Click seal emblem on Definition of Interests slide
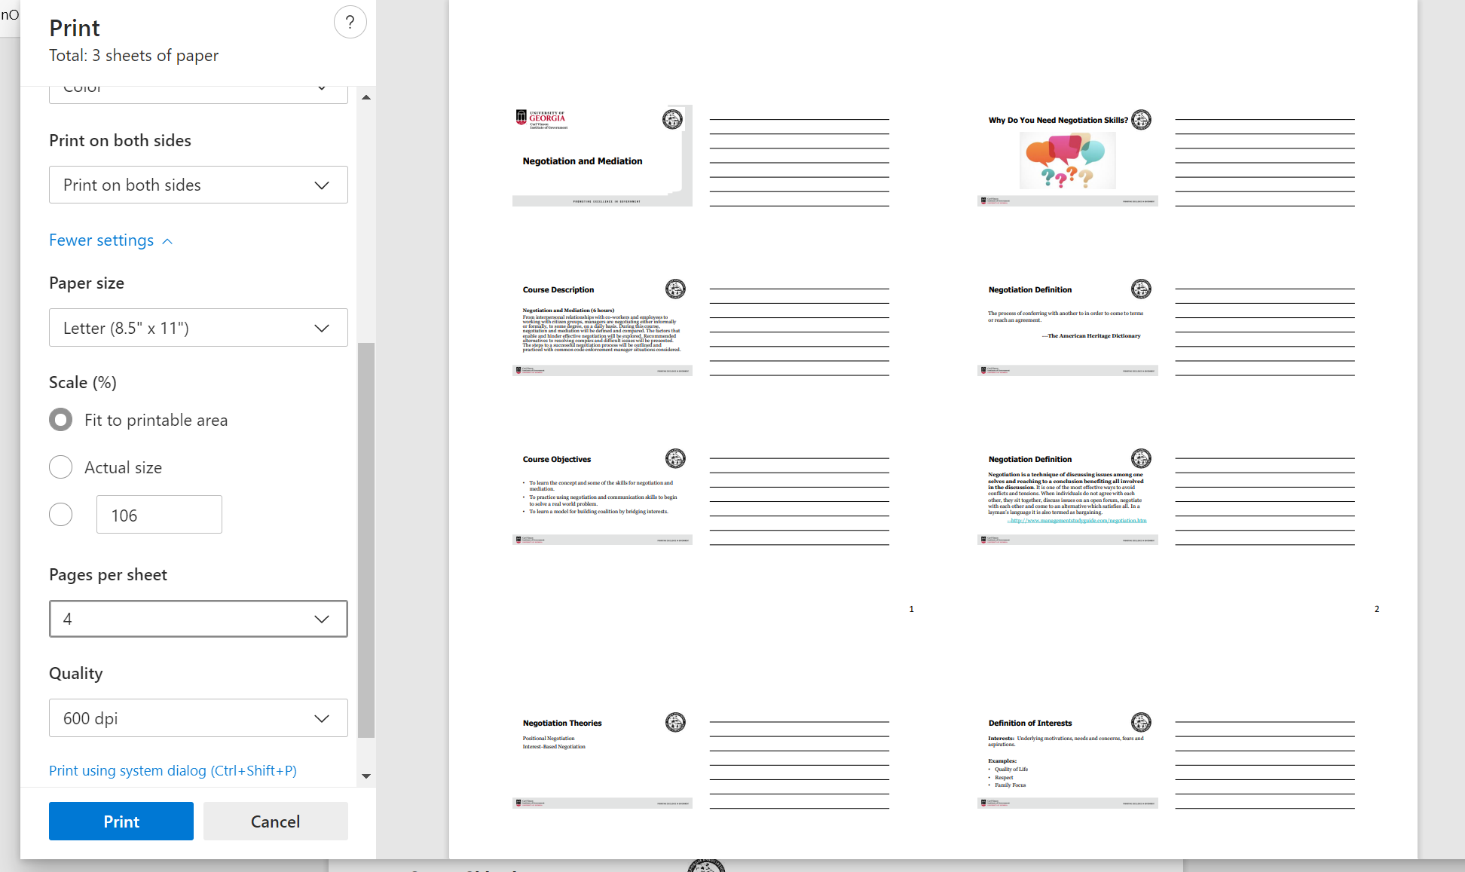 pyautogui.click(x=1141, y=722)
